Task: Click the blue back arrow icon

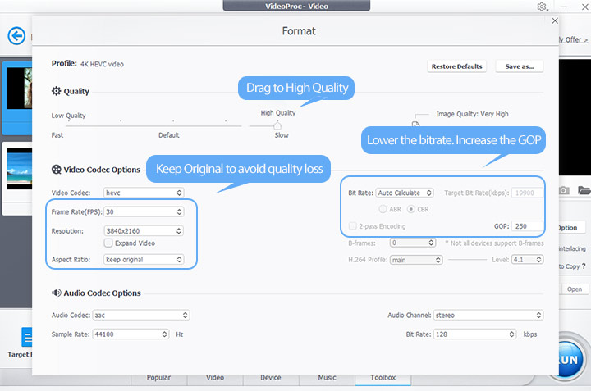Action: [x=16, y=36]
